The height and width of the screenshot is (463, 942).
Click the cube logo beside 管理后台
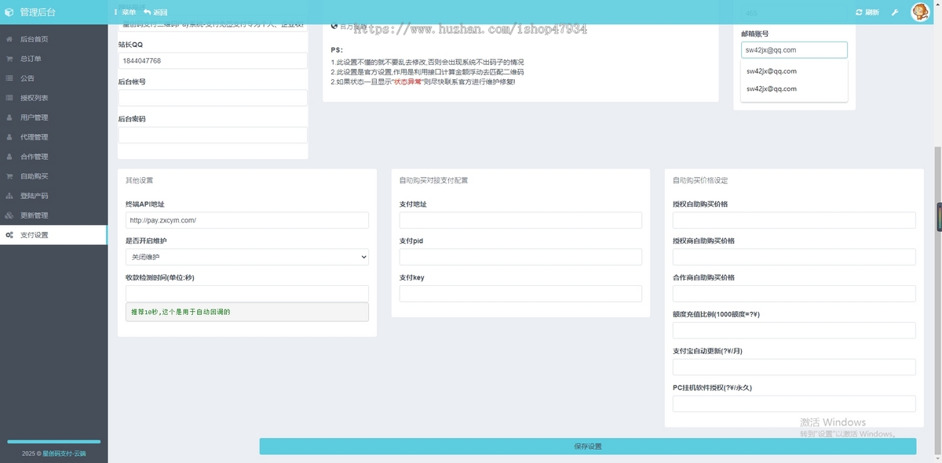[9, 13]
